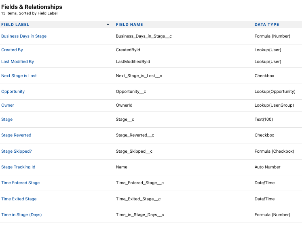302x225 pixels.
Task: Open the Time Entered Stage field link
Action: (x=20, y=183)
